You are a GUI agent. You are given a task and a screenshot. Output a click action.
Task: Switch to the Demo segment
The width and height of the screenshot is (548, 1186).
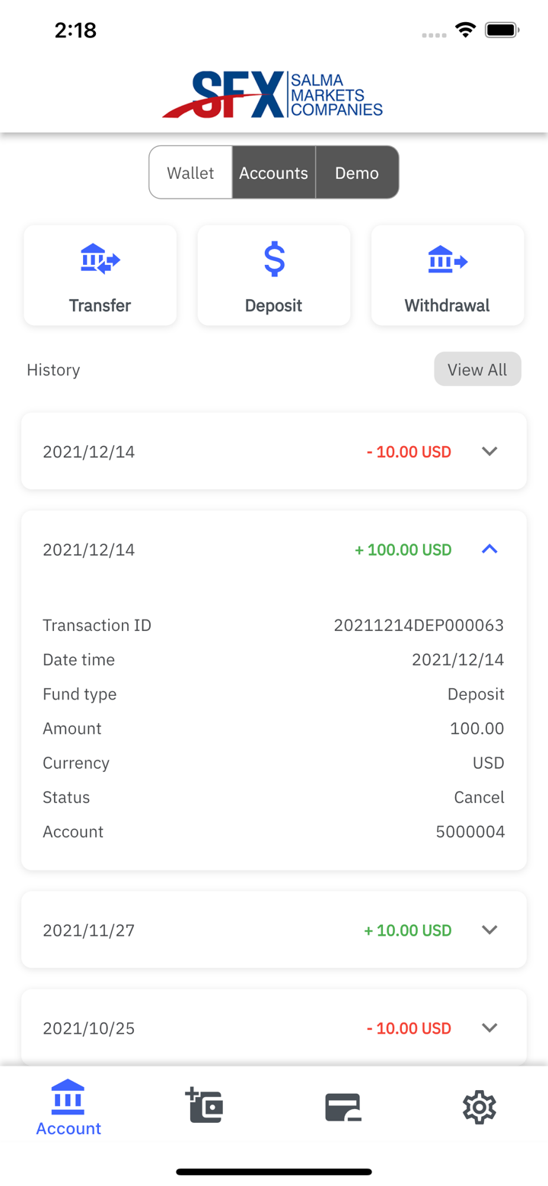[x=357, y=173]
